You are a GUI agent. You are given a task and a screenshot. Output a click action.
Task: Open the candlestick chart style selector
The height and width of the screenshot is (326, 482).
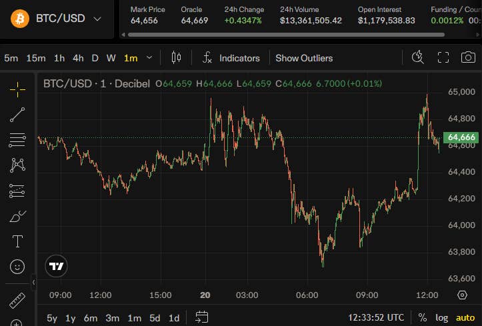click(x=176, y=58)
